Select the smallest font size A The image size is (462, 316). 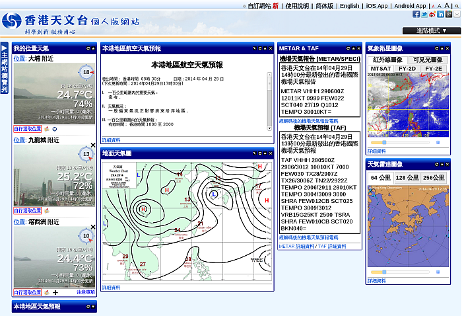[433, 6]
